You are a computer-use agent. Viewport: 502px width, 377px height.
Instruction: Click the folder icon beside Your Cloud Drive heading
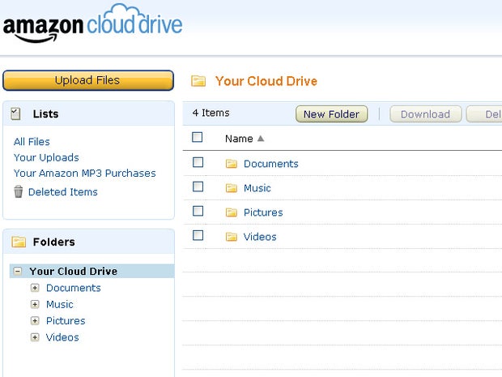click(198, 81)
